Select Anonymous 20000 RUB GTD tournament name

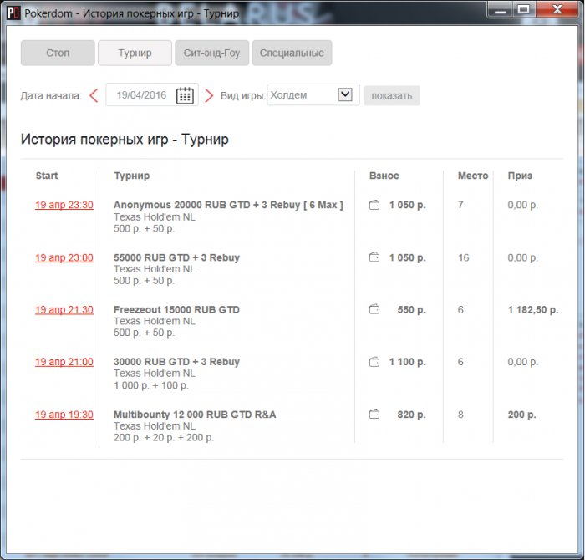pyautogui.click(x=228, y=205)
